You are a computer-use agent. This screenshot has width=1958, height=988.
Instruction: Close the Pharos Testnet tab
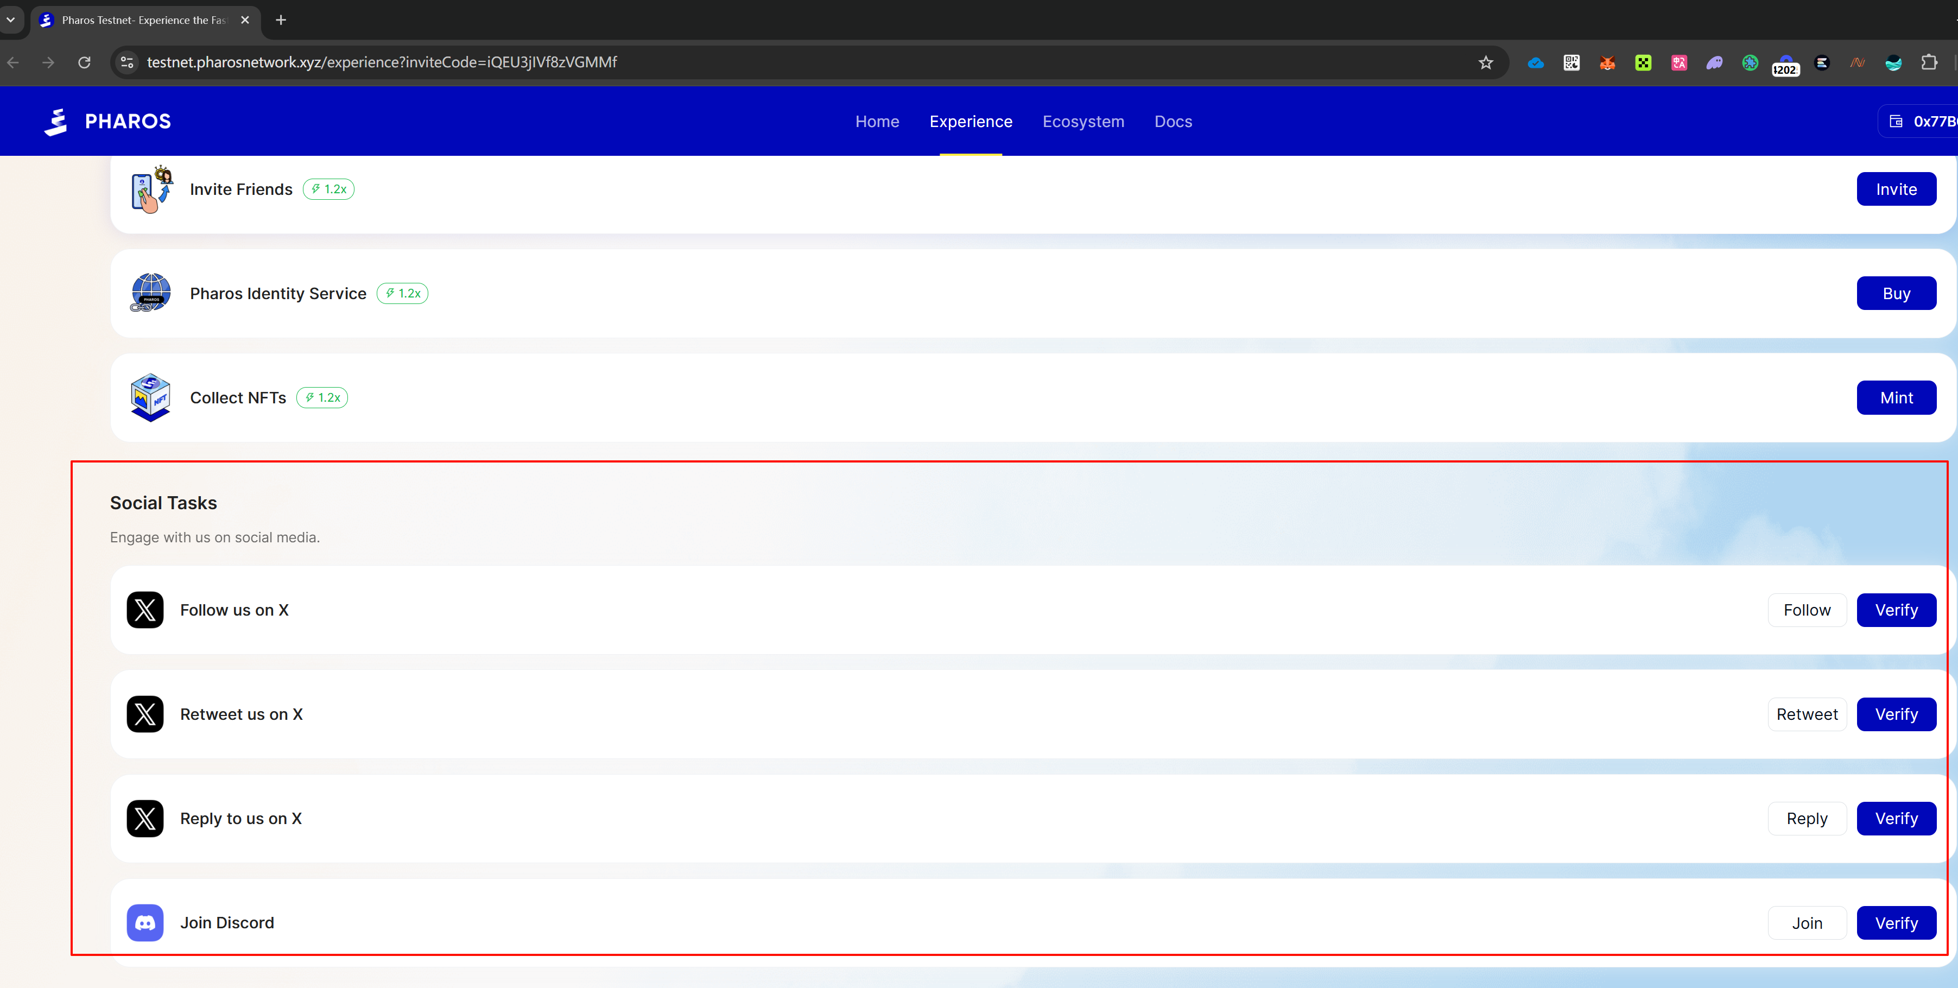click(245, 20)
